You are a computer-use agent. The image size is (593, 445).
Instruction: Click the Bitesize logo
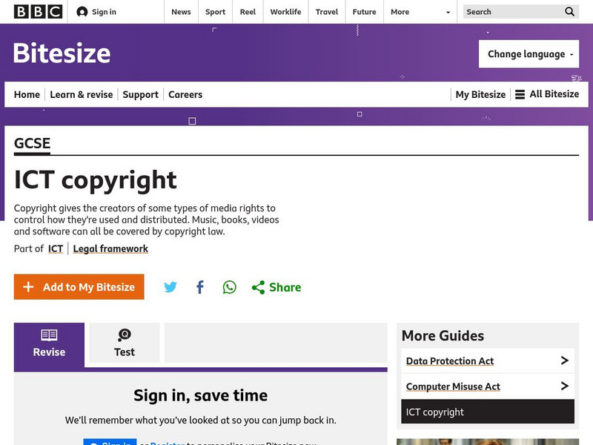tap(62, 53)
